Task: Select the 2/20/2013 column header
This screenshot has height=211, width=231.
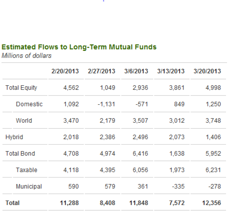Action: pos(65,71)
